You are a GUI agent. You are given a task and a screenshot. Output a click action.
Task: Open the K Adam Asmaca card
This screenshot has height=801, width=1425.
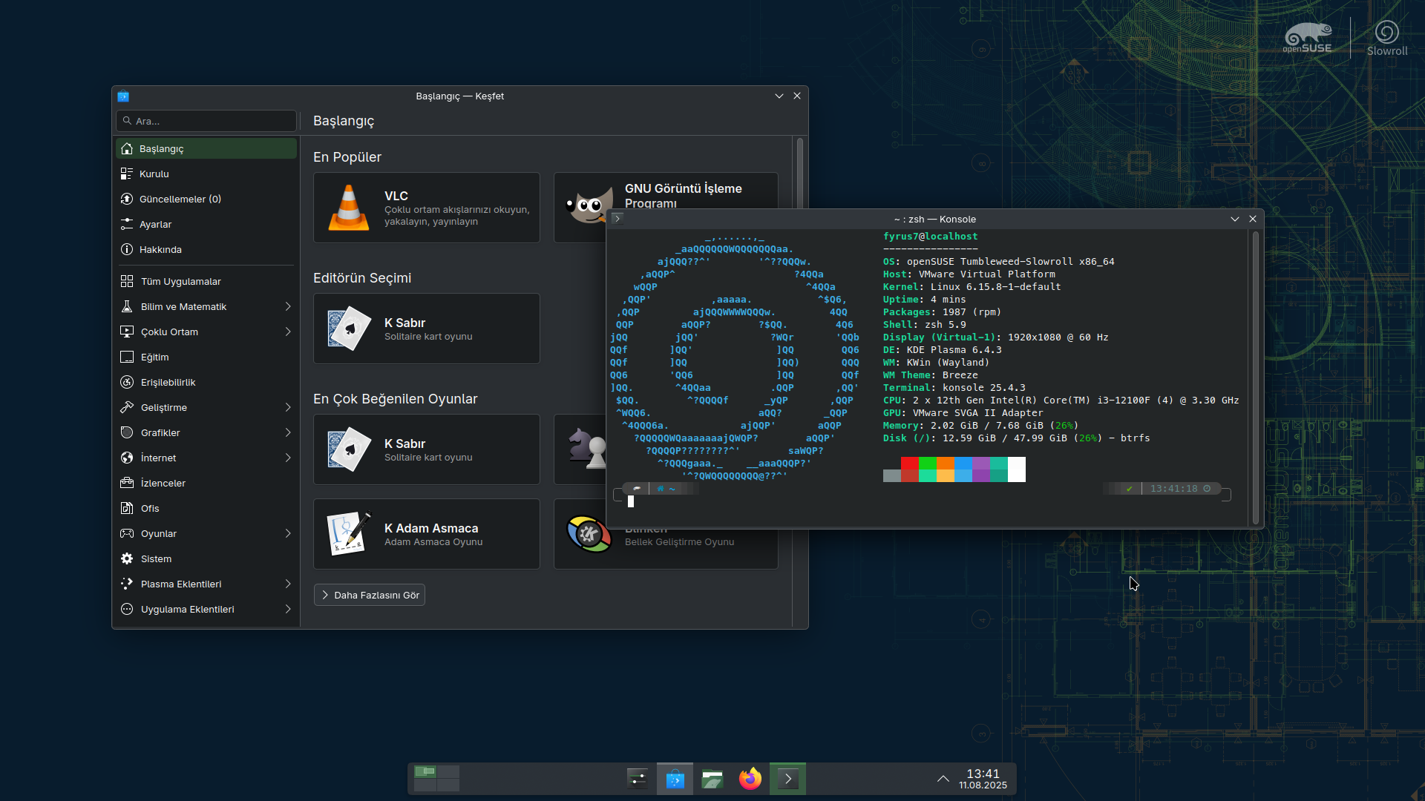[427, 534]
